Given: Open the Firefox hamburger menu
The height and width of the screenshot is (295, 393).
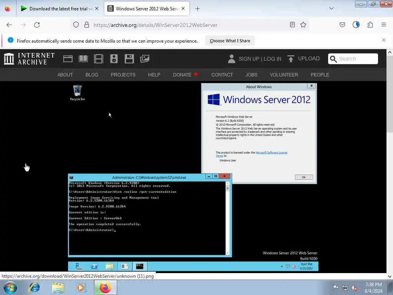Looking at the screenshot, I should pos(384,25).
